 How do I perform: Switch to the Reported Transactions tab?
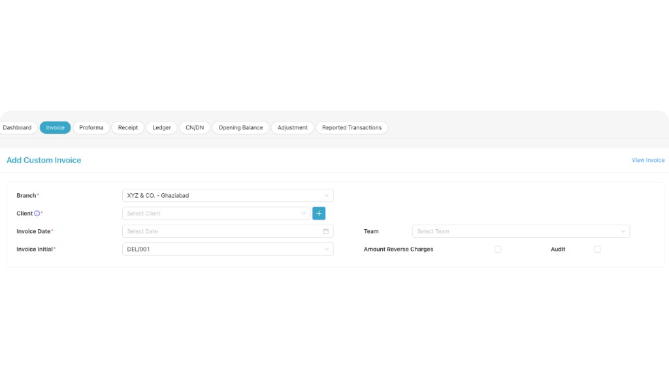[x=352, y=127]
